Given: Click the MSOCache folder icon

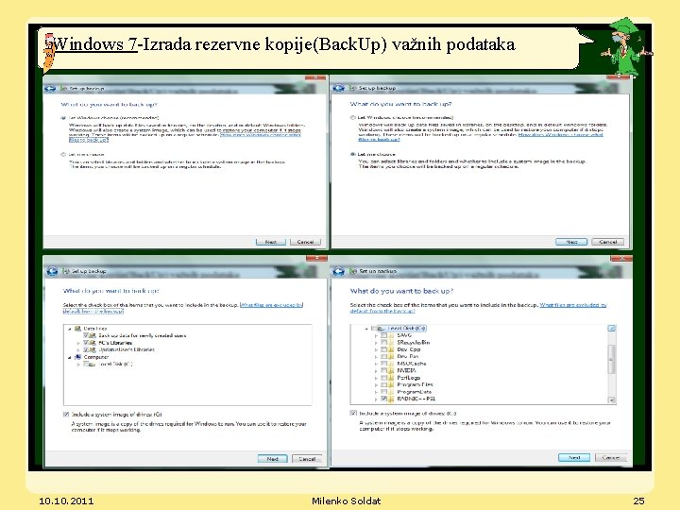Looking at the screenshot, I should tap(391, 364).
